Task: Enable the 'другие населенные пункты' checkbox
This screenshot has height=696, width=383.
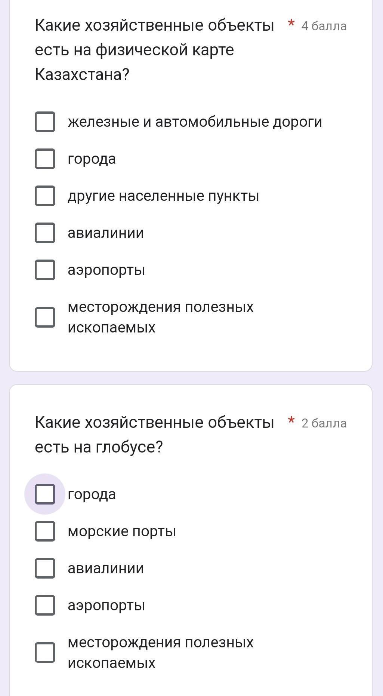Action: coord(45,196)
